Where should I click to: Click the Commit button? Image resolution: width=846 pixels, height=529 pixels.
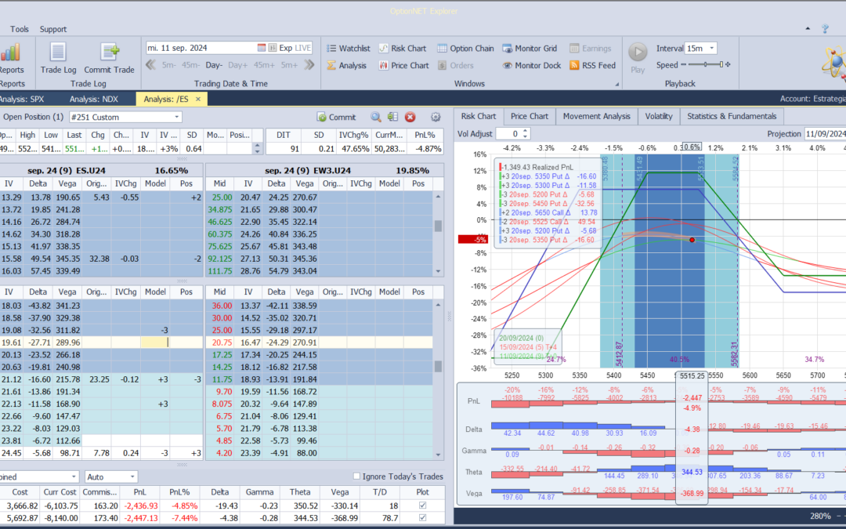click(x=336, y=118)
